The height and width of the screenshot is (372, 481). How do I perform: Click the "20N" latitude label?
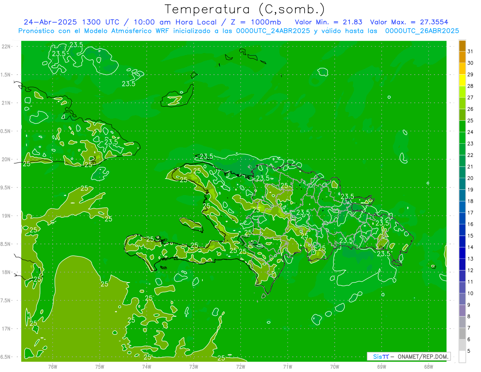click(x=7, y=160)
